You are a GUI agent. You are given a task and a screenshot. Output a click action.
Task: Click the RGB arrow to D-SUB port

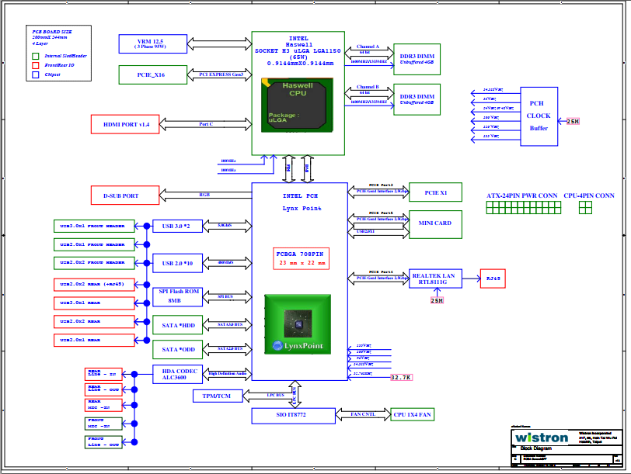click(205, 195)
